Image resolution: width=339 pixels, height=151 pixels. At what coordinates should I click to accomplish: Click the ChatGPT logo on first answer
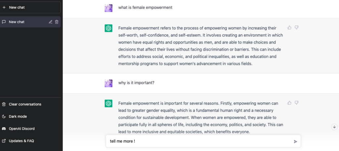[109, 28]
